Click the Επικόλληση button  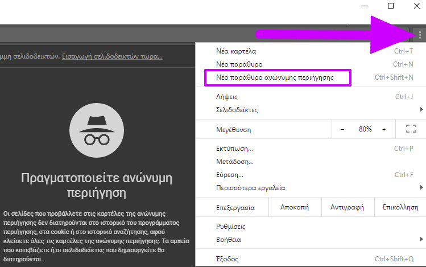[400, 207]
